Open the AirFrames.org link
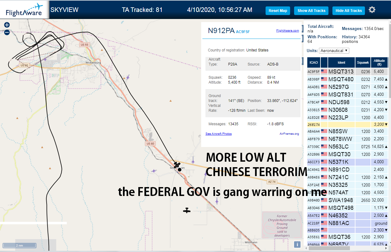391x252 pixels. 289,134
